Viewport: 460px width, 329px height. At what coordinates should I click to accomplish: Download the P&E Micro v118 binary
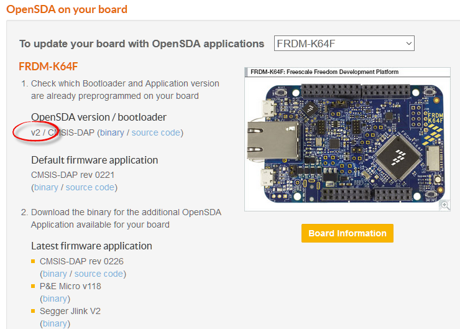coord(55,299)
